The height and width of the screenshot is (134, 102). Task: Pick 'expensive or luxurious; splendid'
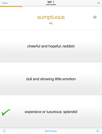pos(51,112)
